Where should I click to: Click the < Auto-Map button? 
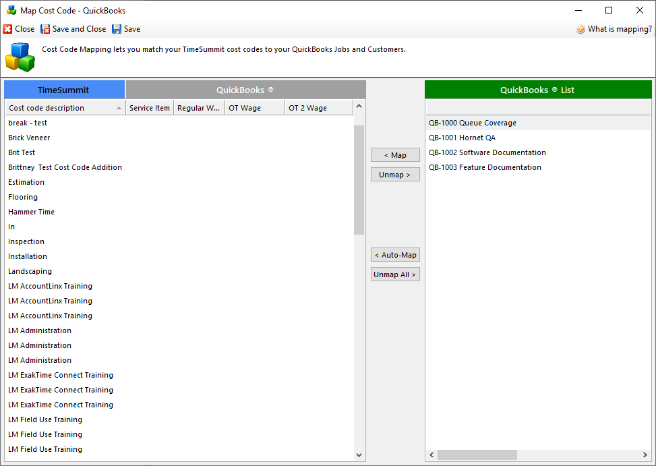395,255
